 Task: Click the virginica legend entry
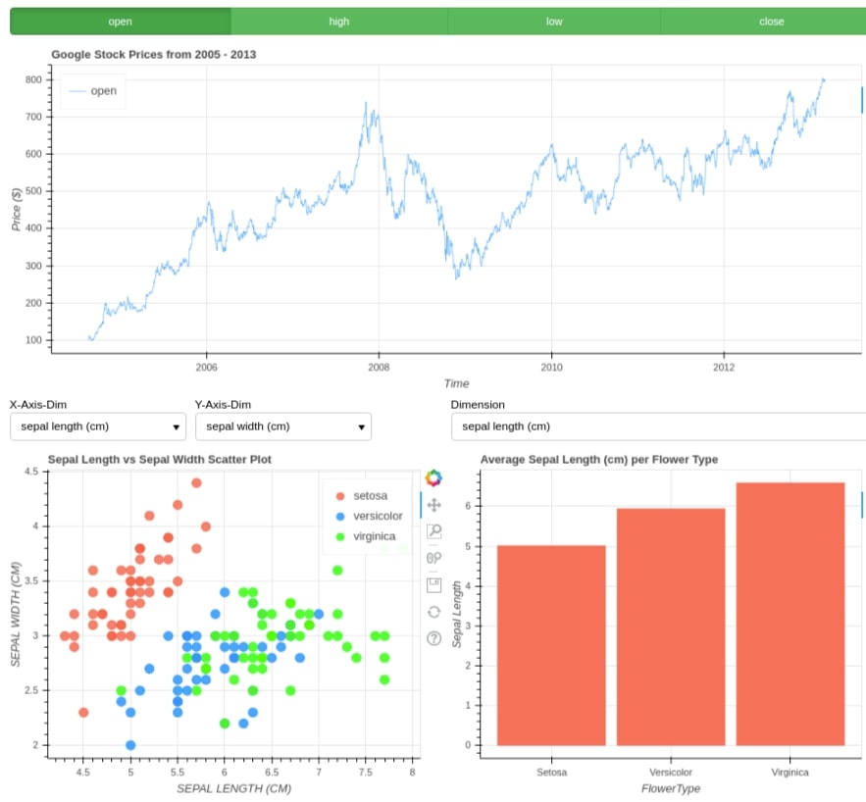click(x=366, y=536)
